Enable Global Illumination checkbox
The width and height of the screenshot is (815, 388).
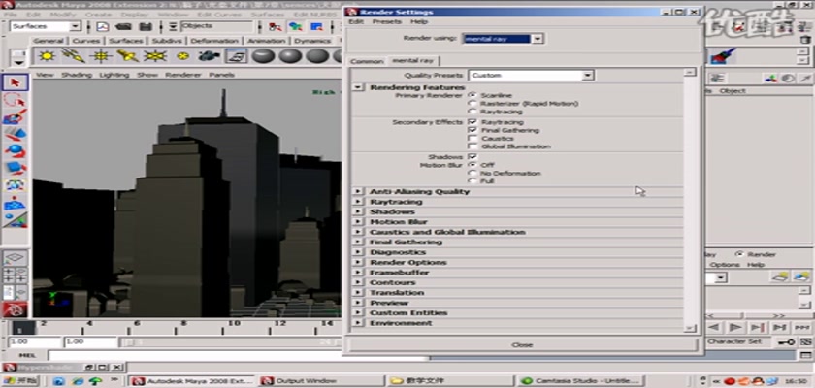point(472,146)
